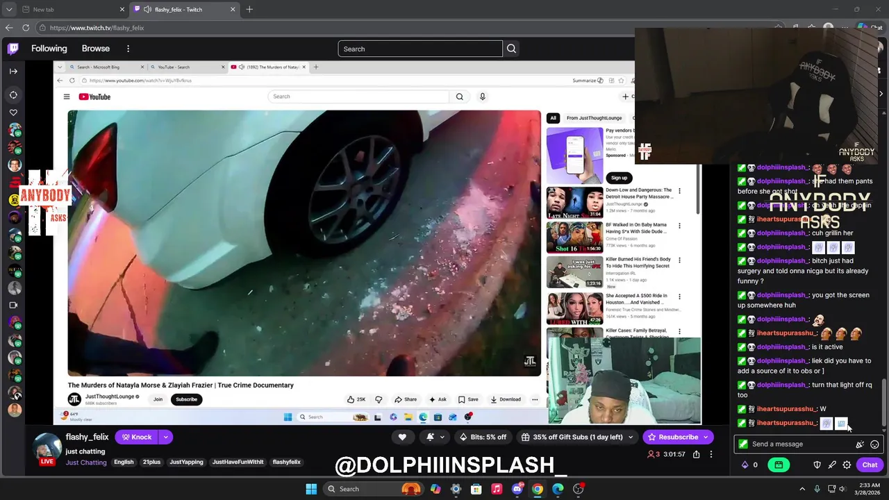Click the Twitch search magnifier button
889x500 pixels.
(512, 49)
